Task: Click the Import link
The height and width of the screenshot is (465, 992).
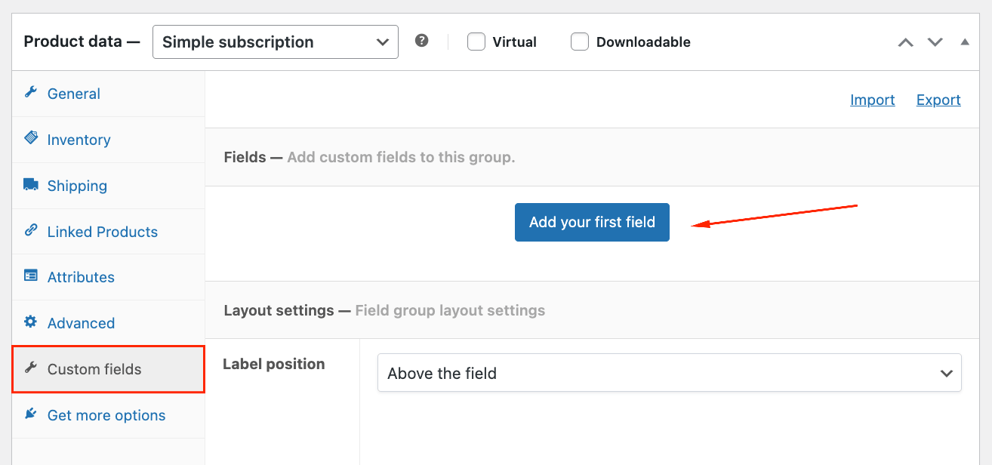Action: tap(873, 100)
